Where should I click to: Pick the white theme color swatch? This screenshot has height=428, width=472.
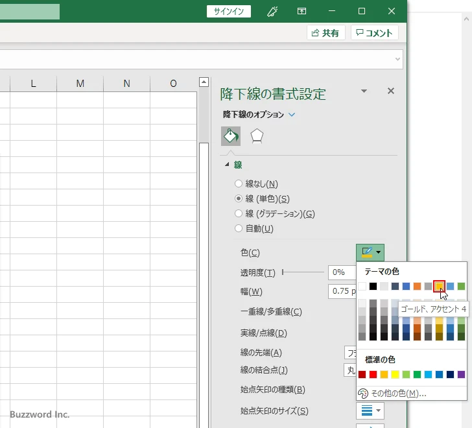coord(362,286)
